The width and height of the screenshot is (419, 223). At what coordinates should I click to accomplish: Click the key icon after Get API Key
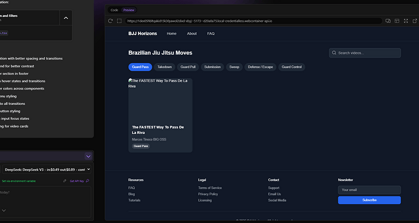87,181
